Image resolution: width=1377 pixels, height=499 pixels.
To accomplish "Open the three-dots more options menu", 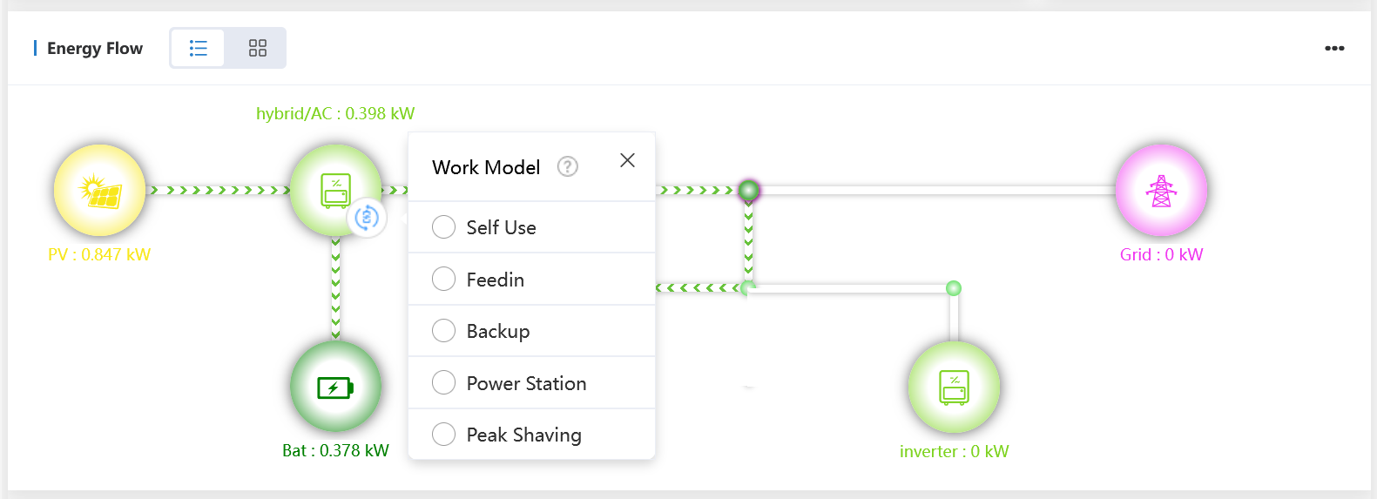I will point(1334,49).
